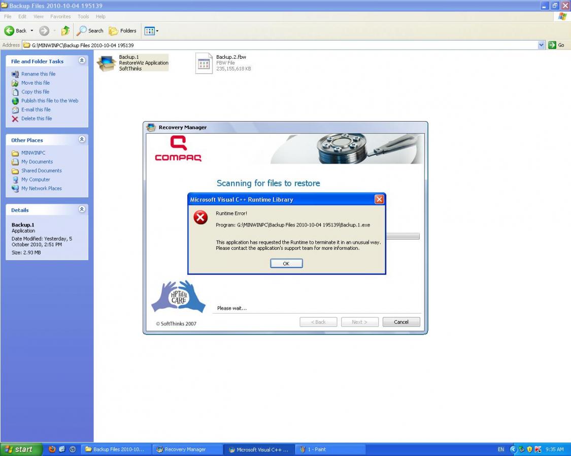Viewport: 571px width, 456px height.
Task: Select the Backup.2.fbw file icon
Action: [x=204, y=63]
